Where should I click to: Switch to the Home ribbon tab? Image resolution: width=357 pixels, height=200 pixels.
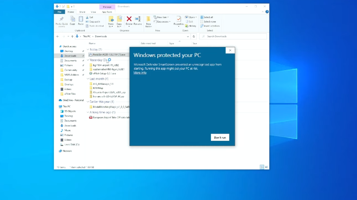point(71,12)
